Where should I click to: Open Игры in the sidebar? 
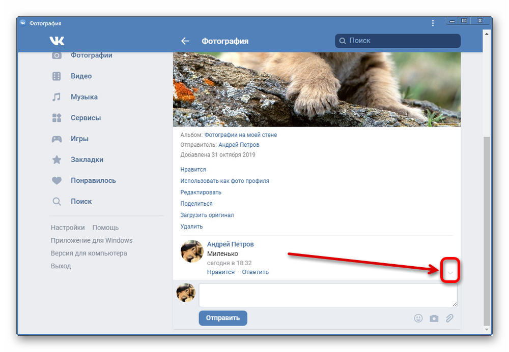pyautogui.click(x=79, y=139)
